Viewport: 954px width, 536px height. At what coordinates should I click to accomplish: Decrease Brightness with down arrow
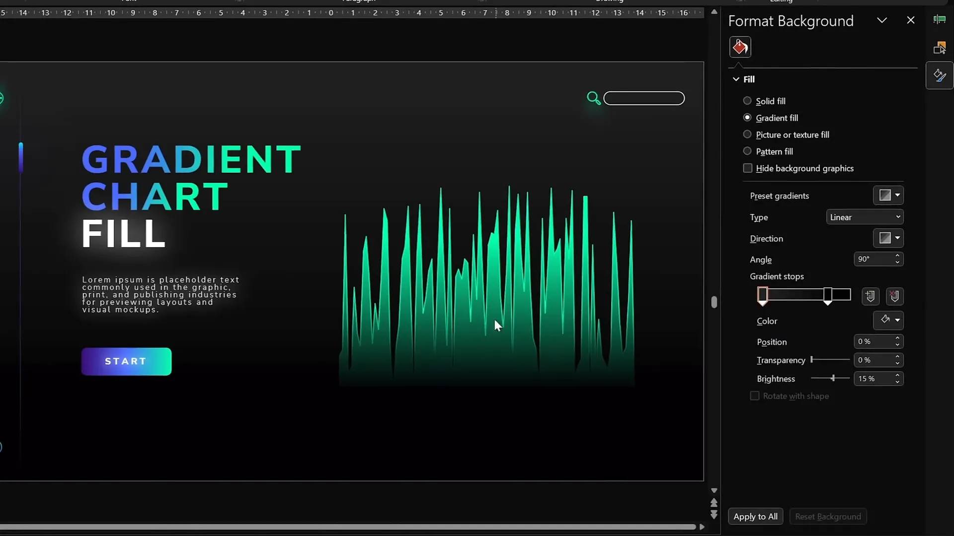pyautogui.click(x=897, y=382)
